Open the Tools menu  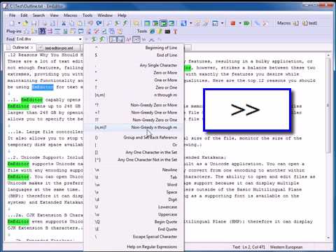(87, 15)
